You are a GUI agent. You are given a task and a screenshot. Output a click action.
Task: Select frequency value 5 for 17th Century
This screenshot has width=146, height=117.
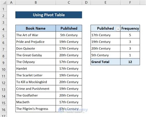(x=130, y=35)
